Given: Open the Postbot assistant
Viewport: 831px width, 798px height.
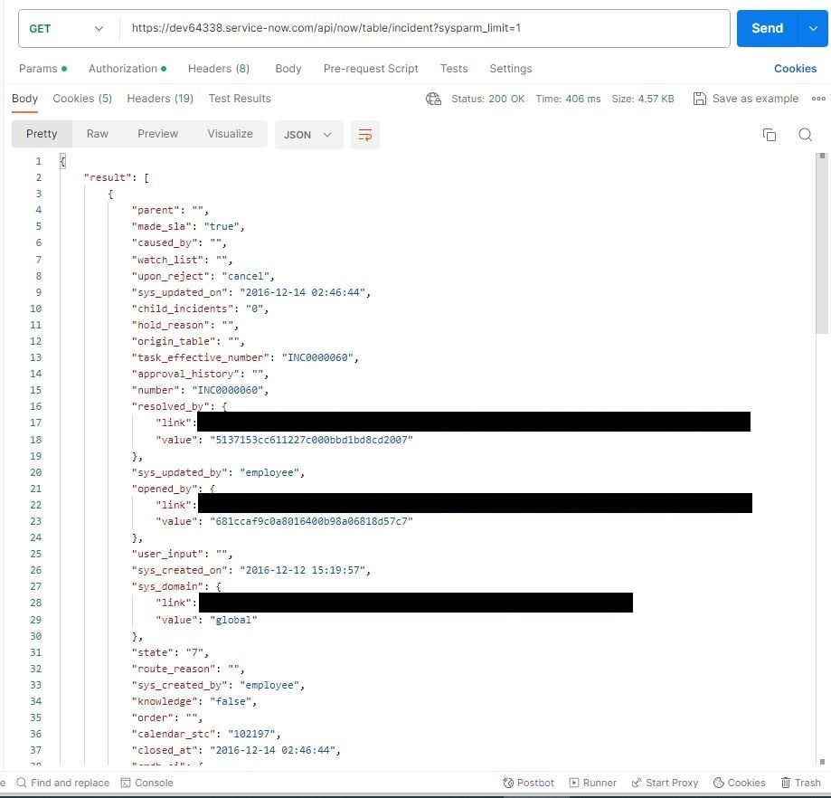Looking at the screenshot, I should (528, 783).
